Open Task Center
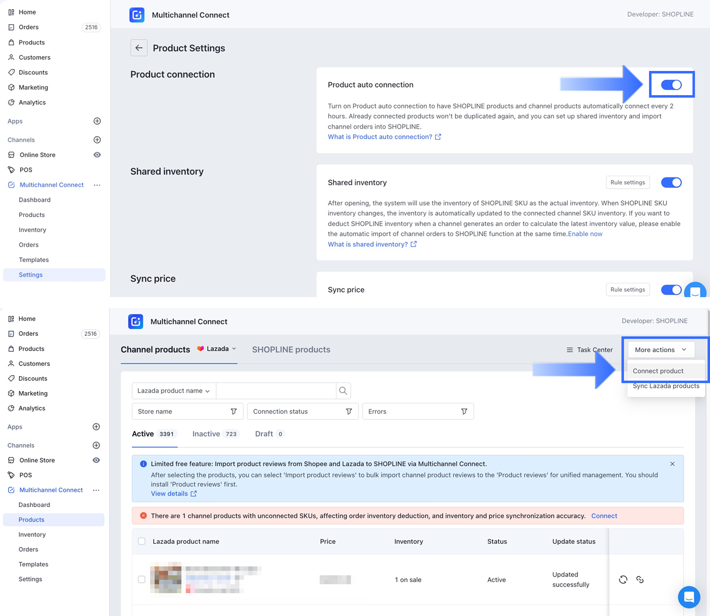Image resolution: width=710 pixels, height=616 pixels. coord(589,350)
